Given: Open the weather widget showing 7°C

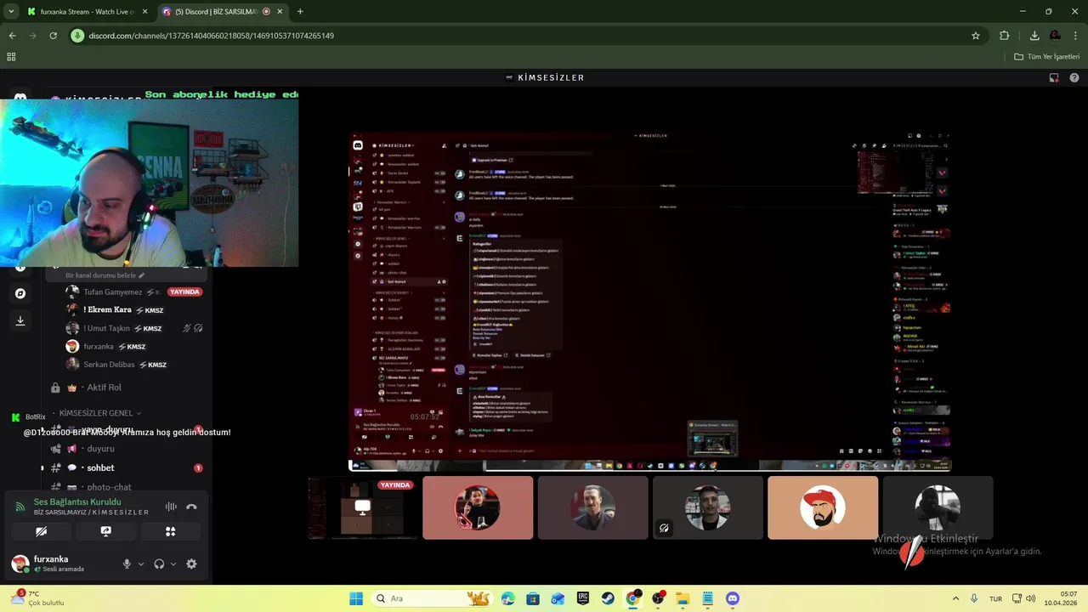Looking at the screenshot, I should point(38,598).
